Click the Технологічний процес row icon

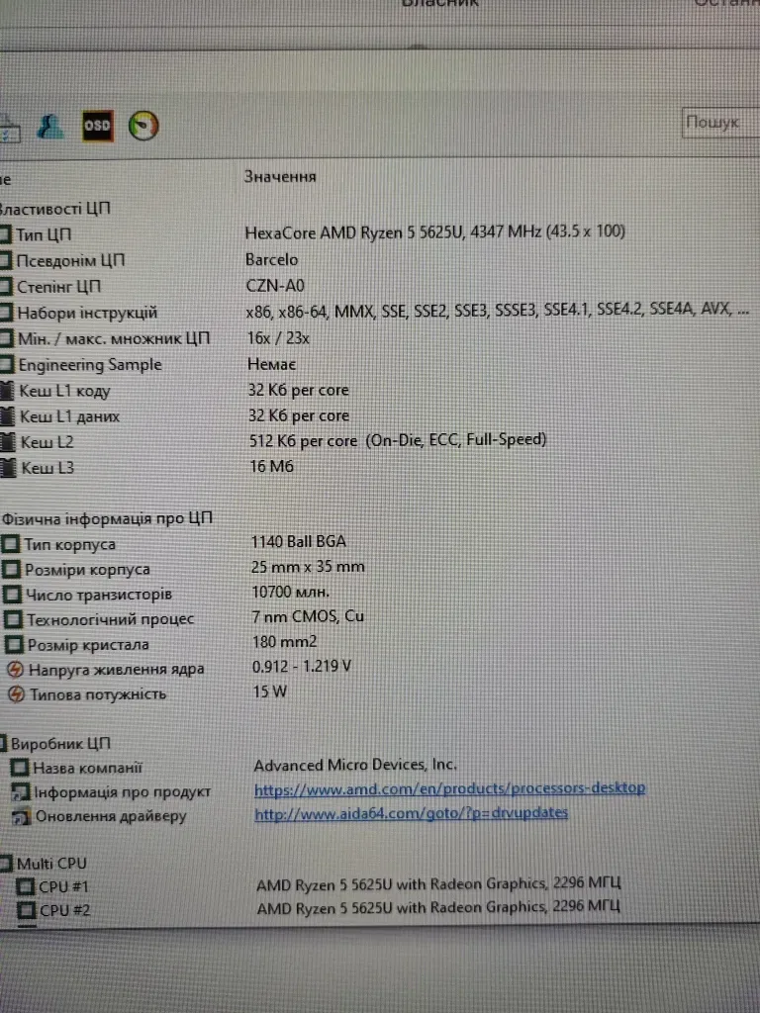pos(13,619)
